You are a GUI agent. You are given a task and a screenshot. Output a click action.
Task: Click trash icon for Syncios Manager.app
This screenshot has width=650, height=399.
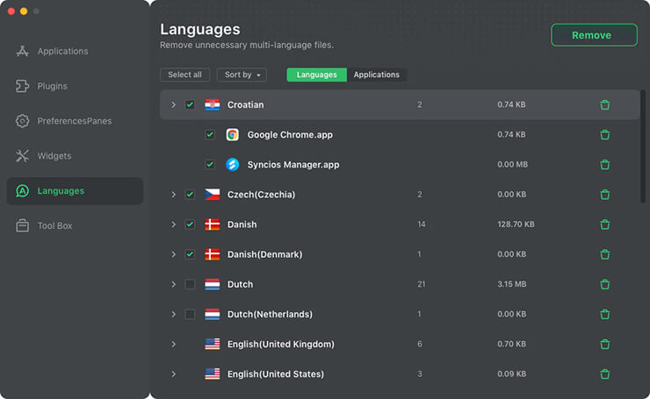pyautogui.click(x=605, y=164)
